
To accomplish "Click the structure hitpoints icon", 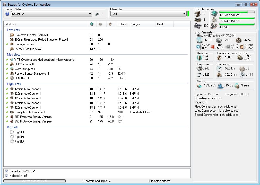I will pos(239,40).
